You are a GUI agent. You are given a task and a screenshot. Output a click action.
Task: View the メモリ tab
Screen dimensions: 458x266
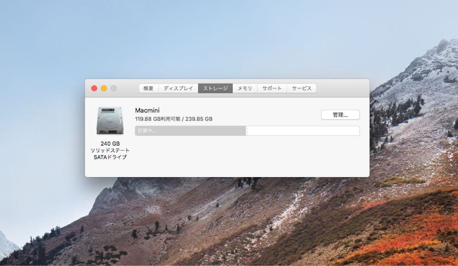click(x=245, y=88)
